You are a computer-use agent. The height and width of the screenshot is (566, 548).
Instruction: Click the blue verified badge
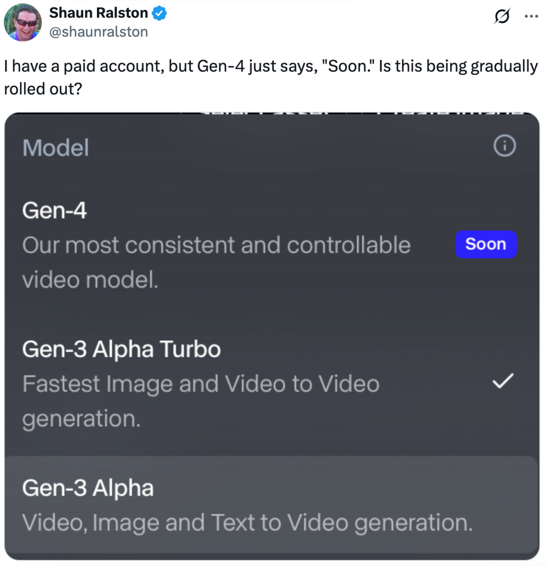pyautogui.click(x=160, y=14)
